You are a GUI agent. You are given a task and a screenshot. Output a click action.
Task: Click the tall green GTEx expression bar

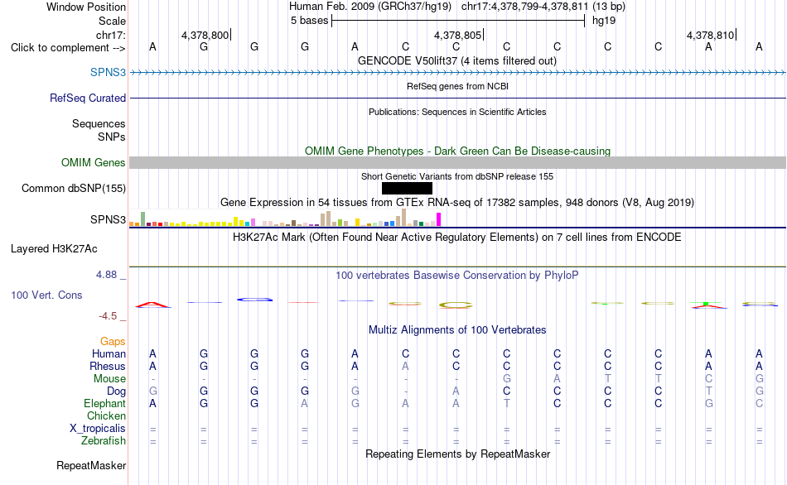coord(142,218)
